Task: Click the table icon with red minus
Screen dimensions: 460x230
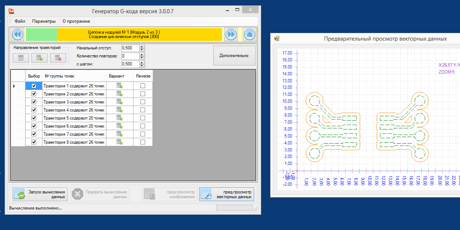Action: point(58,58)
